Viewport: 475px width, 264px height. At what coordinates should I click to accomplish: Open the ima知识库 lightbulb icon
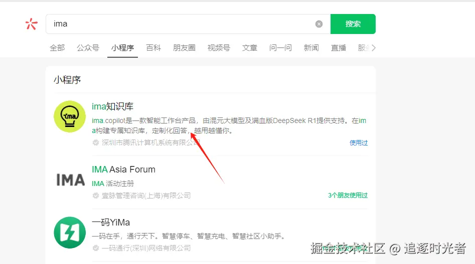70,116
